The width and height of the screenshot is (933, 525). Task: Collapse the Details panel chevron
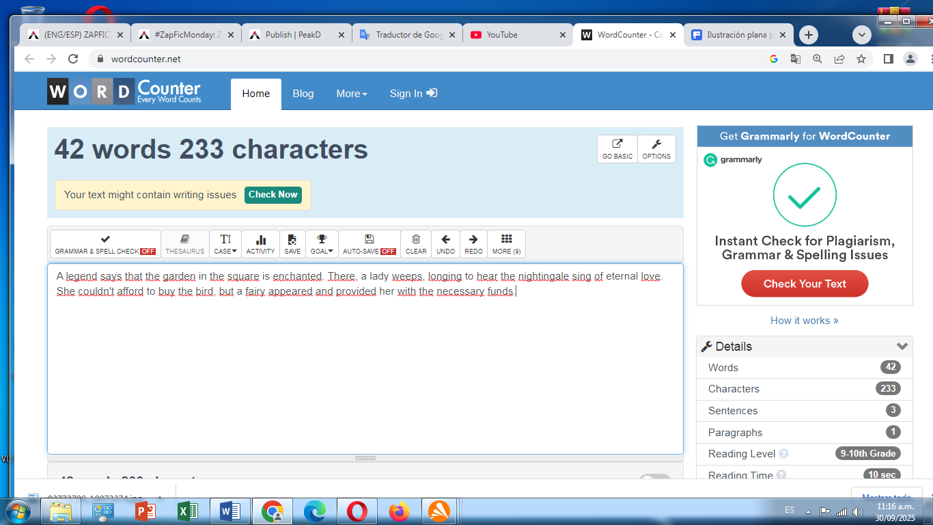(902, 347)
